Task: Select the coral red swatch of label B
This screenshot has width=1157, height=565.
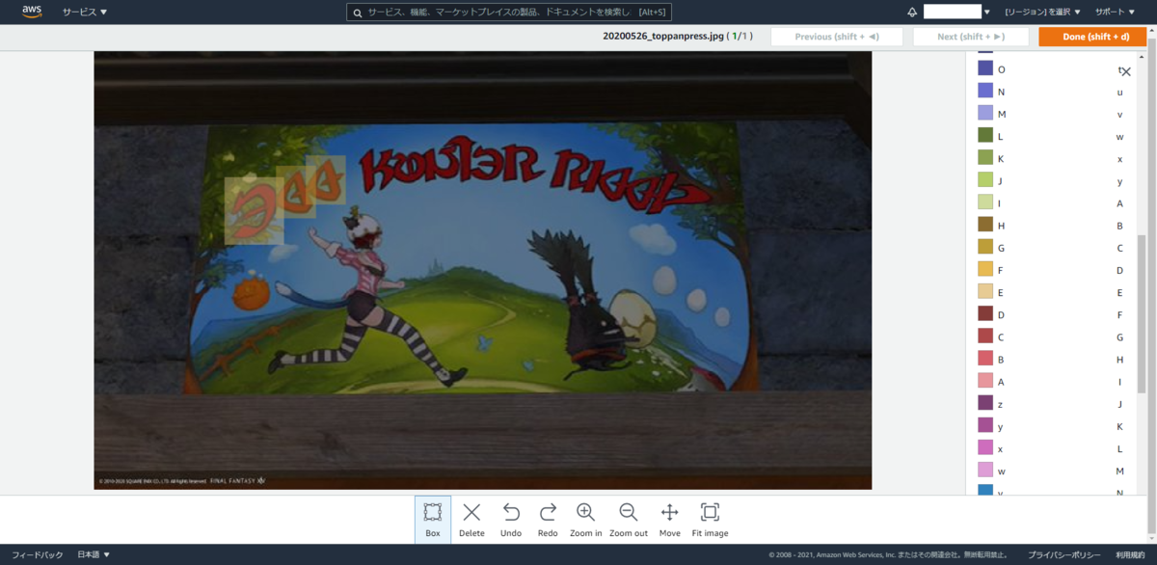Action: [985, 359]
